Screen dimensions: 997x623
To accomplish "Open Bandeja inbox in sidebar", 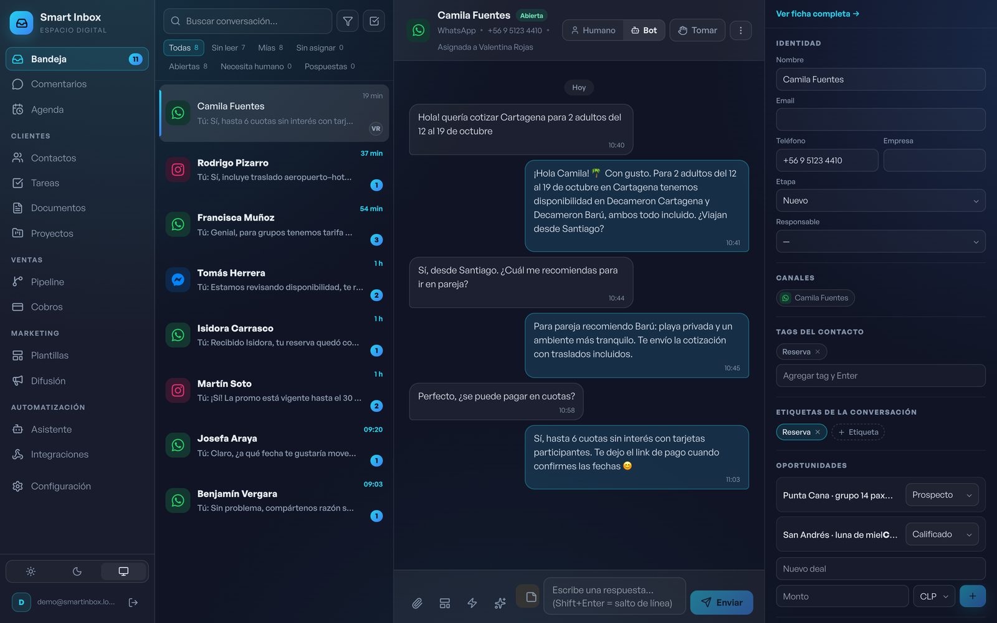I will [x=77, y=59].
